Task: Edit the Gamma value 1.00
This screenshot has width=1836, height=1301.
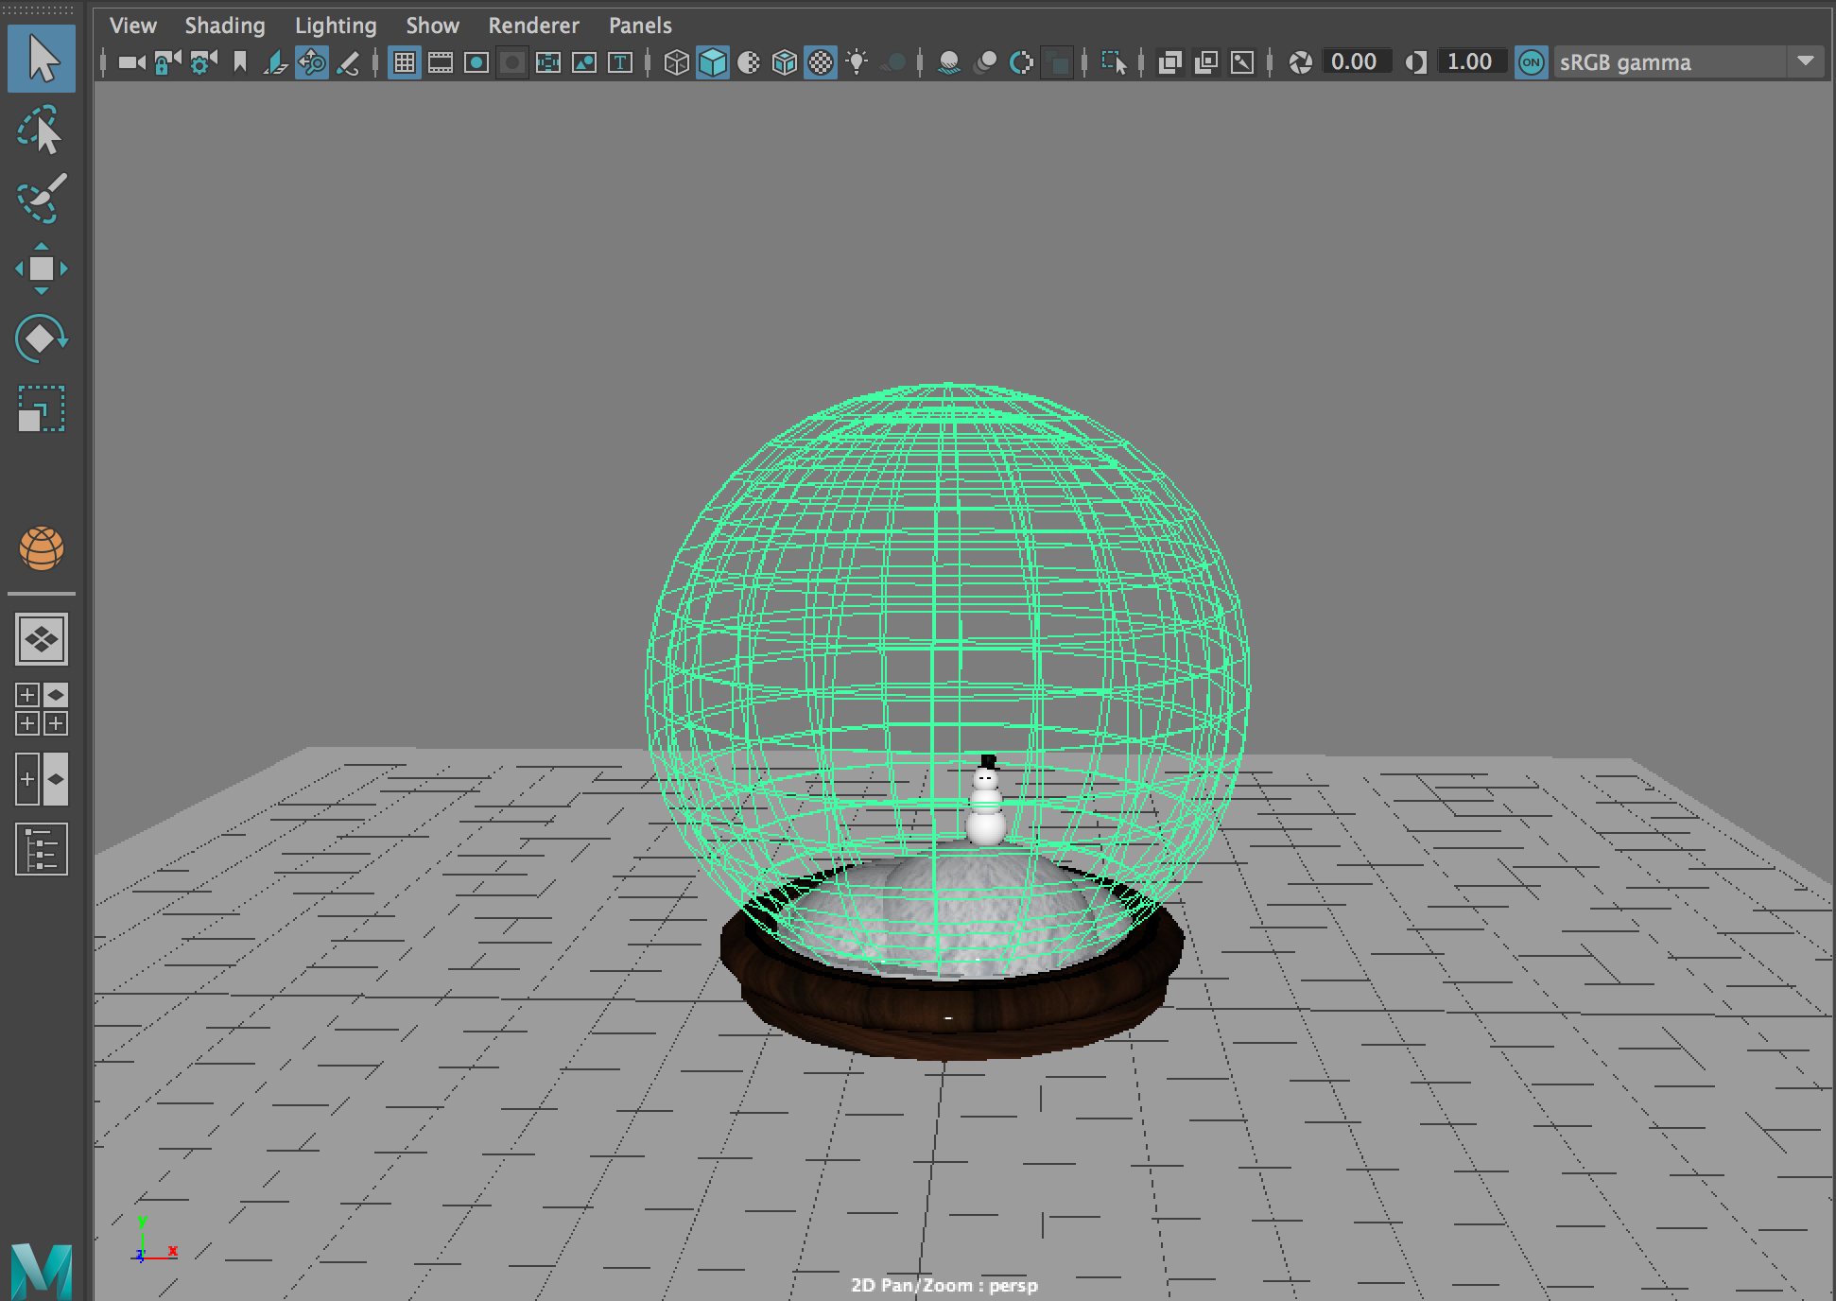Action: [1470, 62]
